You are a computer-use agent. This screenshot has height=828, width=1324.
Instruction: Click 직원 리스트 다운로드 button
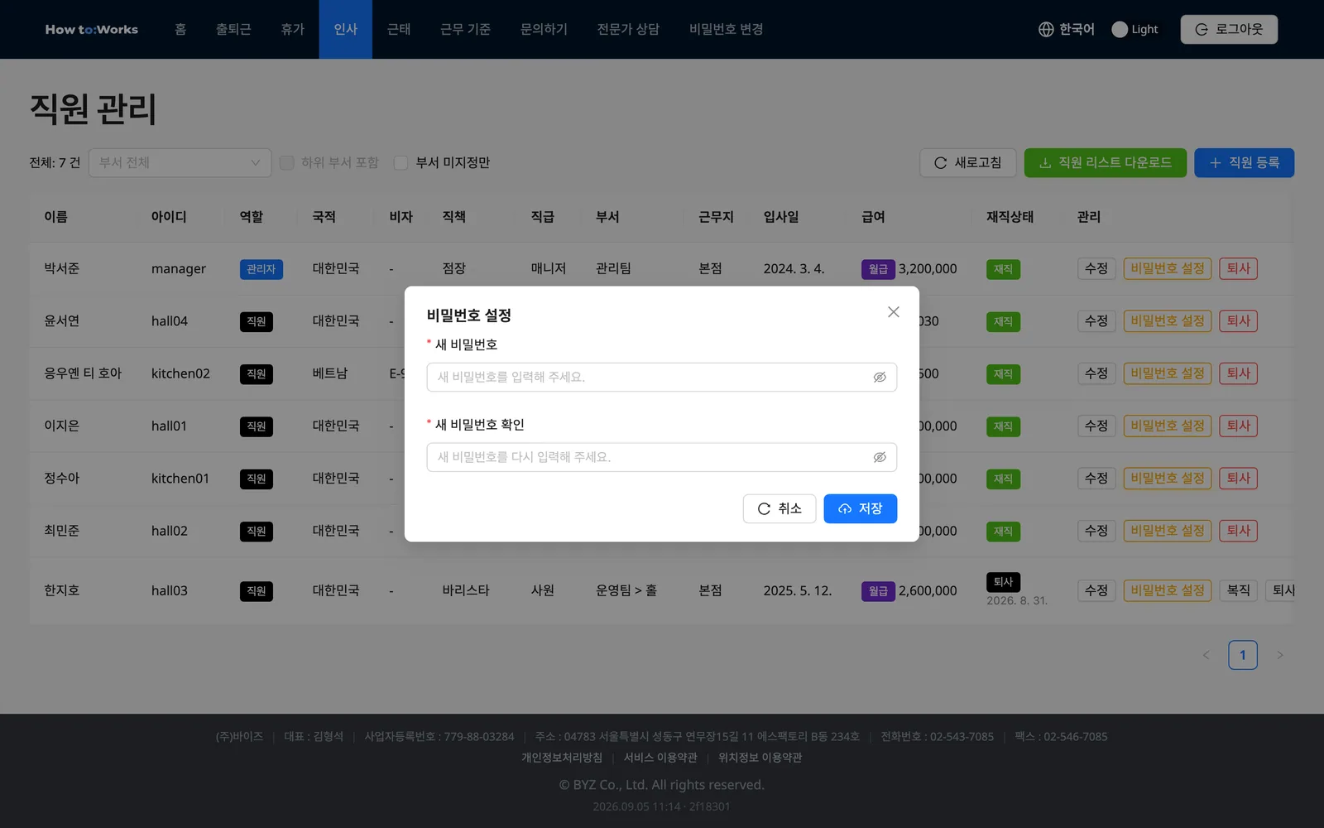[x=1106, y=163]
